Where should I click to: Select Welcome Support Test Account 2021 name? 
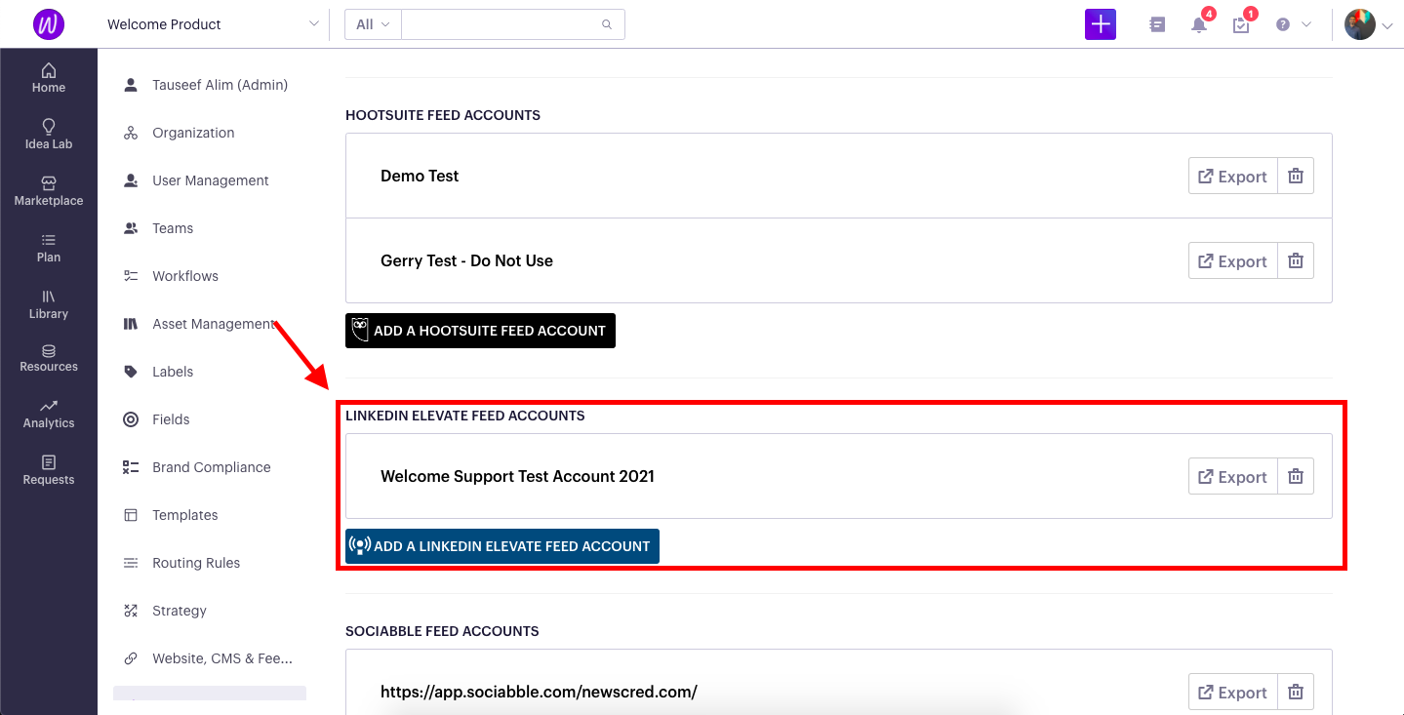517,477
